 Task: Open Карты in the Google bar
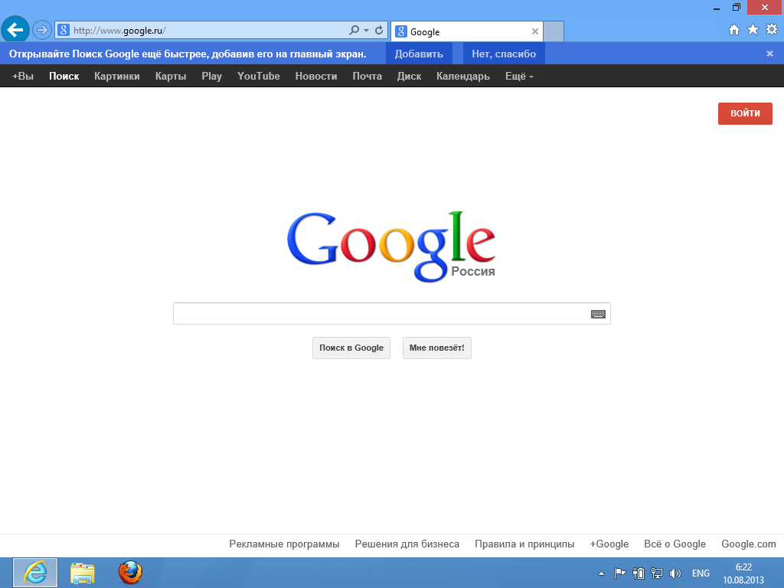[x=171, y=76]
